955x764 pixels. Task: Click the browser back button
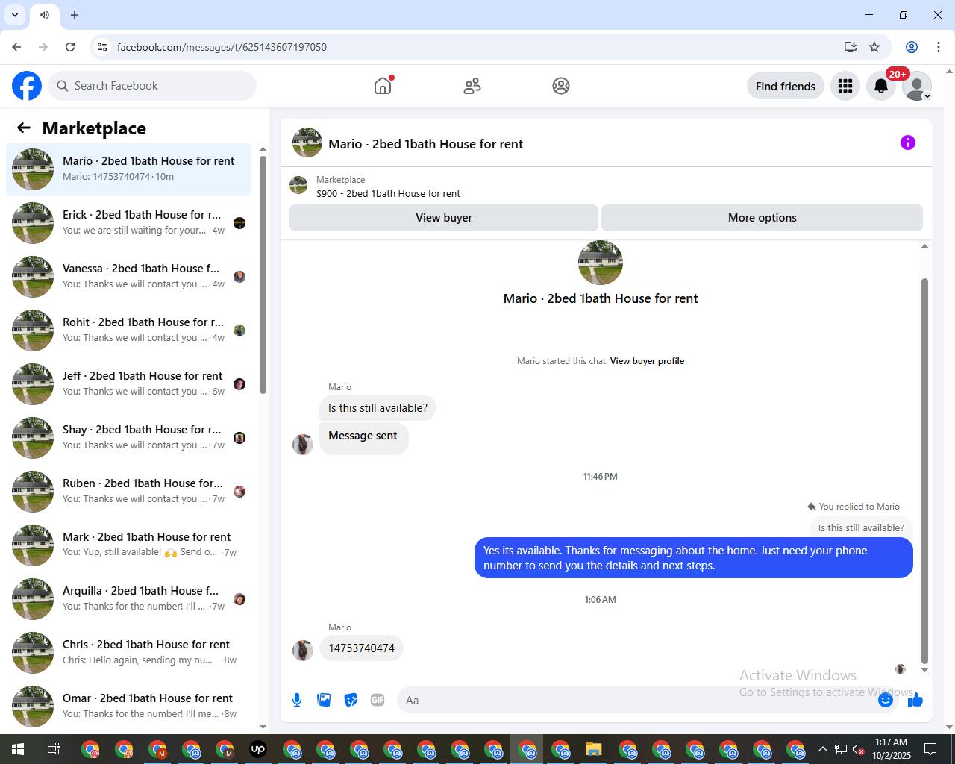[x=16, y=47]
